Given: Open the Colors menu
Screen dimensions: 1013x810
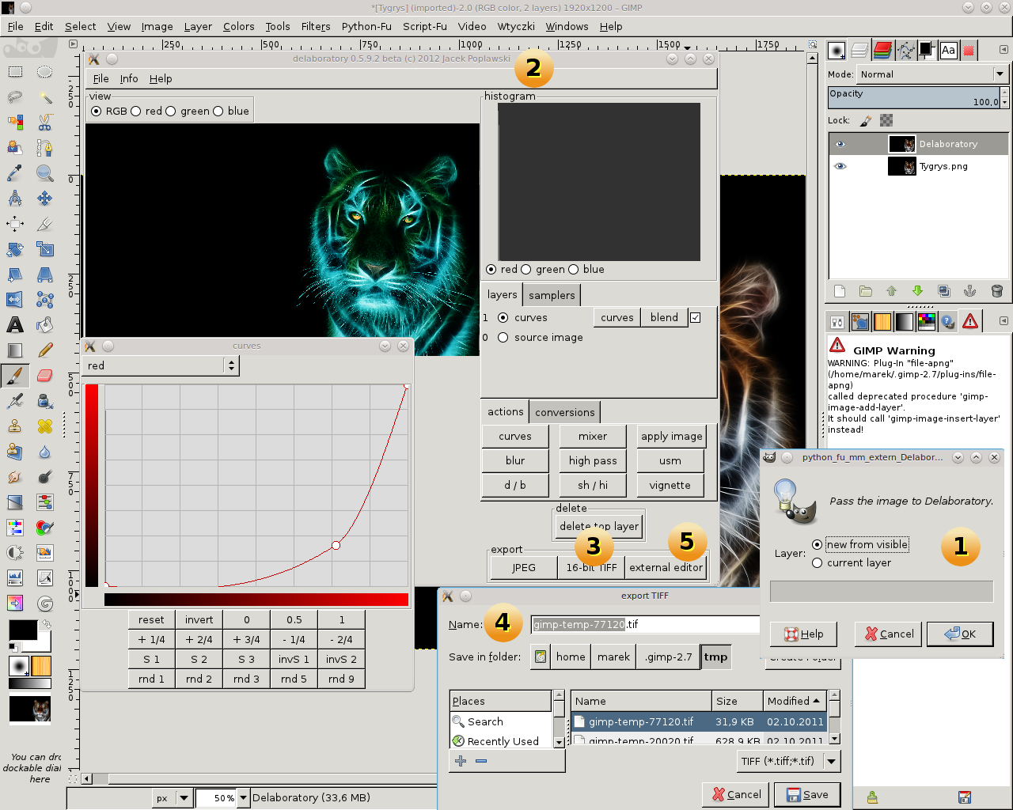Looking at the screenshot, I should [238, 26].
